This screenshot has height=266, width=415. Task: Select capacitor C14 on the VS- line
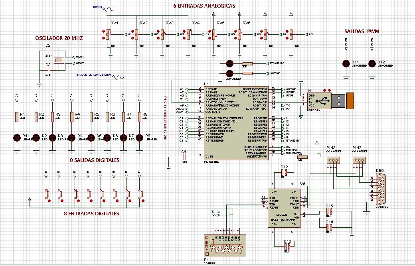point(329,227)
